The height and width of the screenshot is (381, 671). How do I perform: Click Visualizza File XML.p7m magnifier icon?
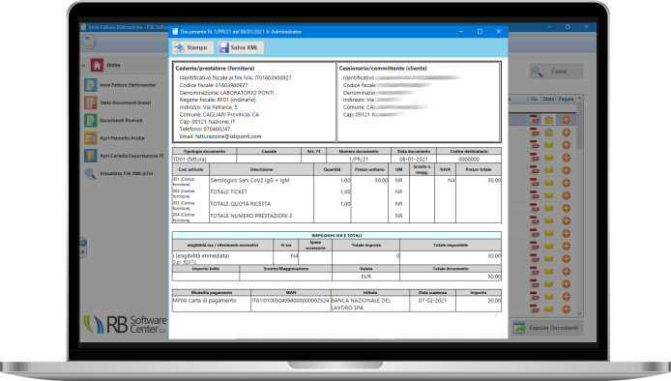(x=90, y=173)
